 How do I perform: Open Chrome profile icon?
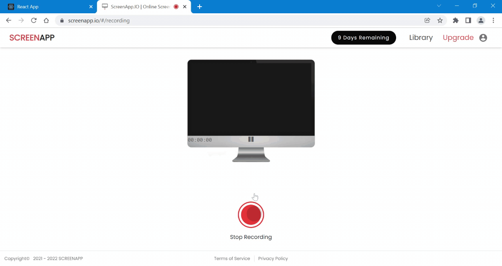pyautogui.click(x=481, y=20)
